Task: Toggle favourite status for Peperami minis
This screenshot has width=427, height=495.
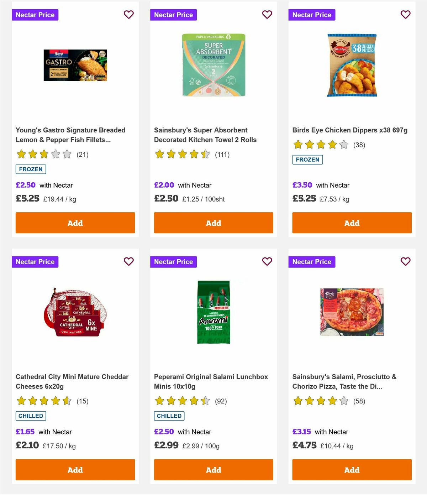Action: pos(267,261)
